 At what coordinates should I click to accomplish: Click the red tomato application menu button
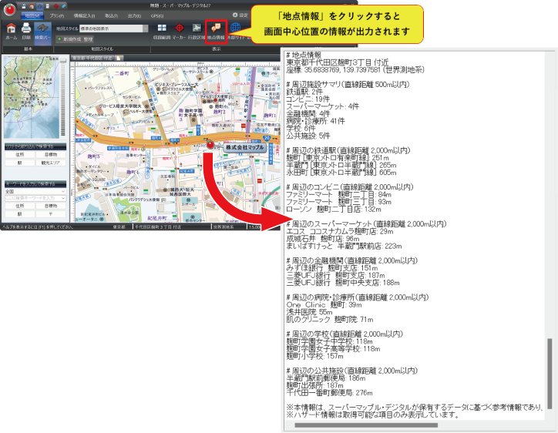coord(9,9)
